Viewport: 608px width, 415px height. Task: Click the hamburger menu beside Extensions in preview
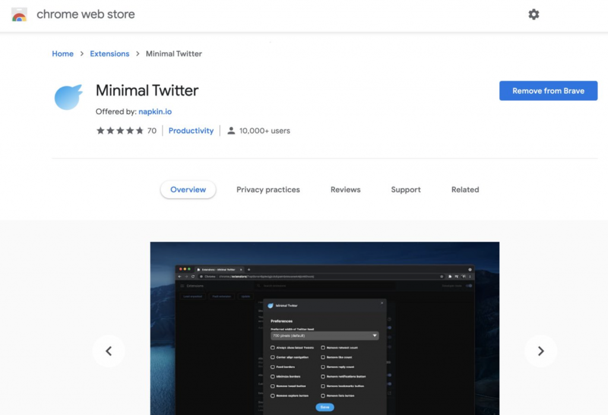[182, 286]
